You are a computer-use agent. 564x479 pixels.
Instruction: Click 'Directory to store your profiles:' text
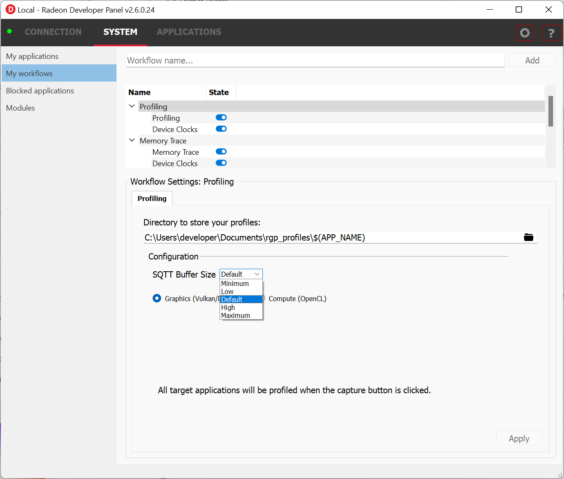pyautogui.click(x=202, y=222)
